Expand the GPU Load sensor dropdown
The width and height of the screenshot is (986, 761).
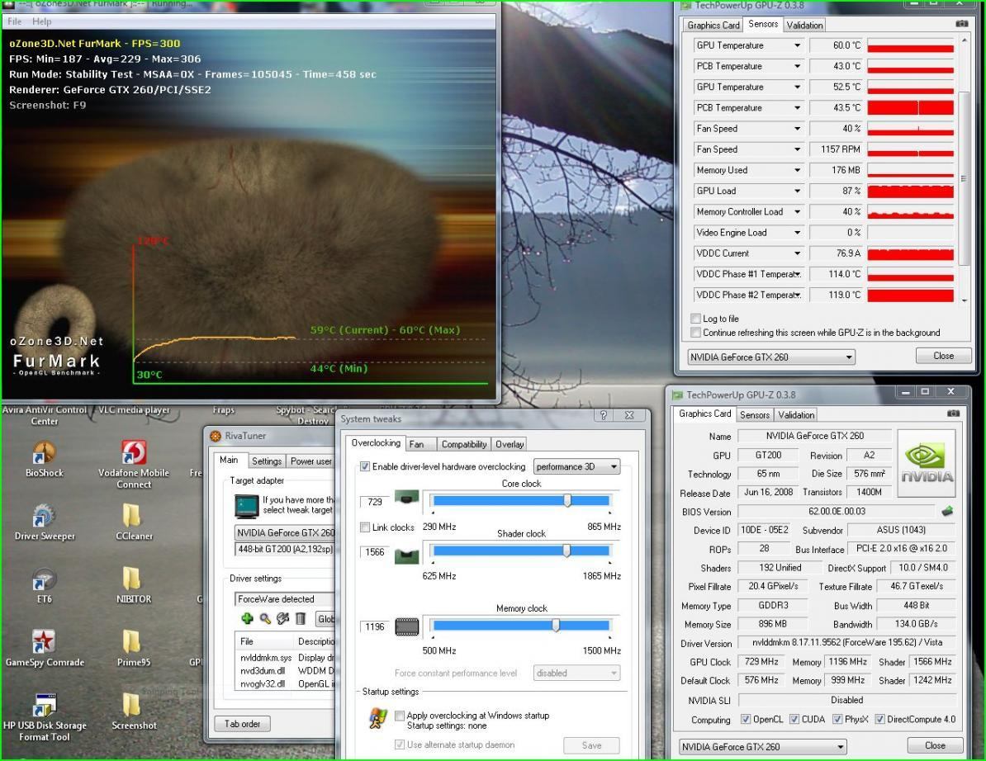tap(797, 191)
